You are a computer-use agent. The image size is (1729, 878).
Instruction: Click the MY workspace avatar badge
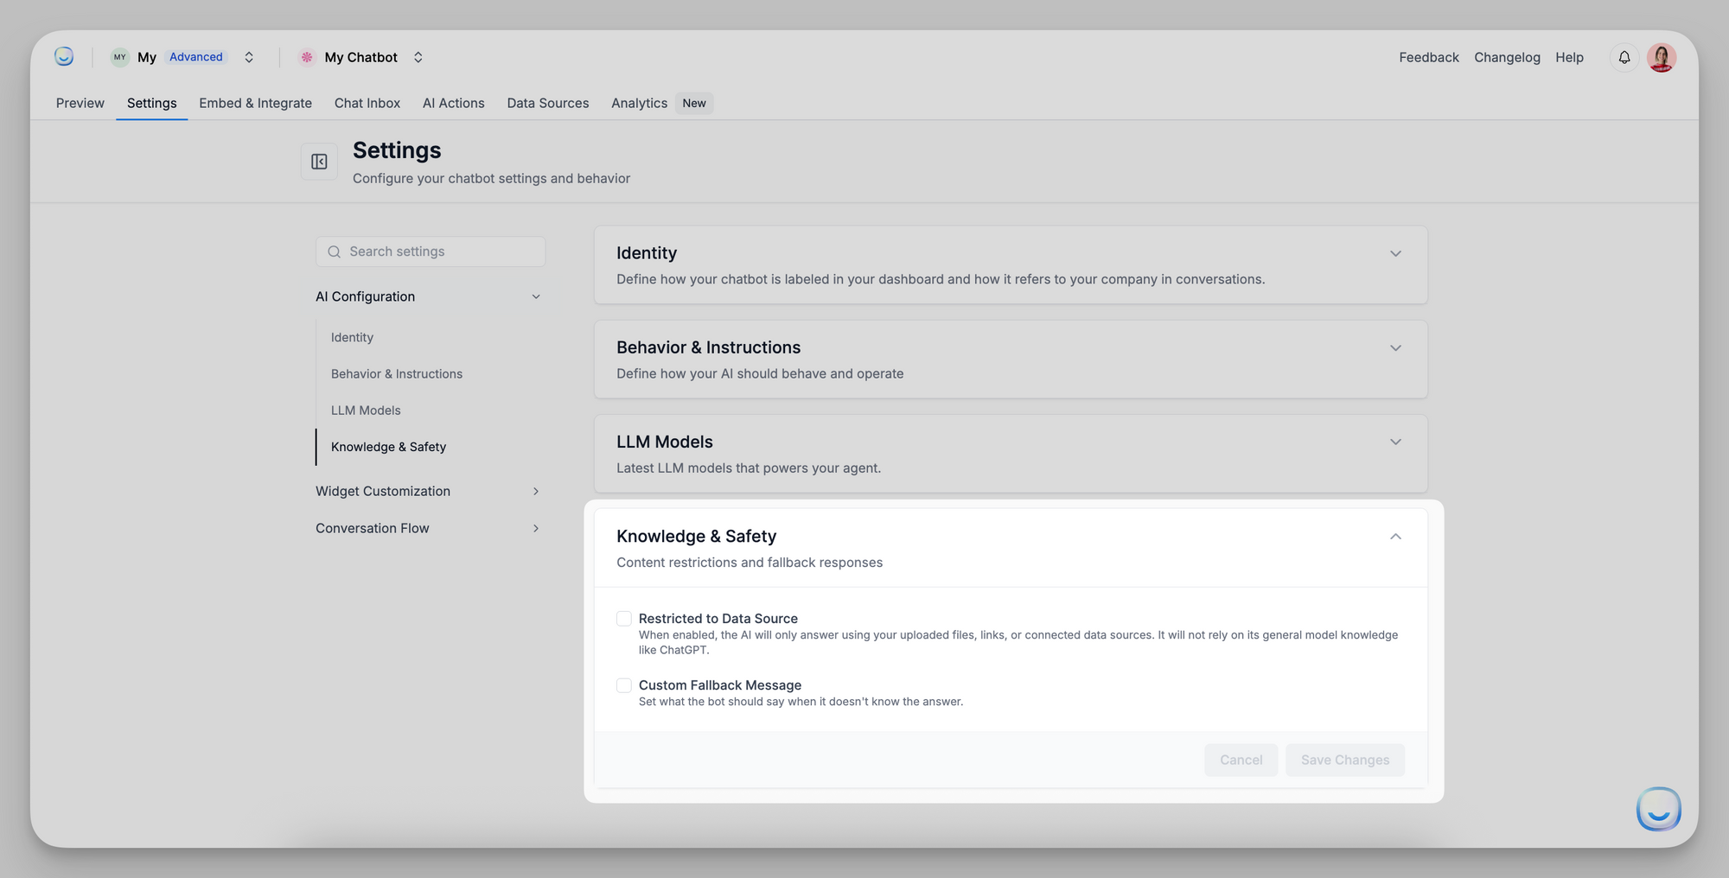[x=120, y=57]
